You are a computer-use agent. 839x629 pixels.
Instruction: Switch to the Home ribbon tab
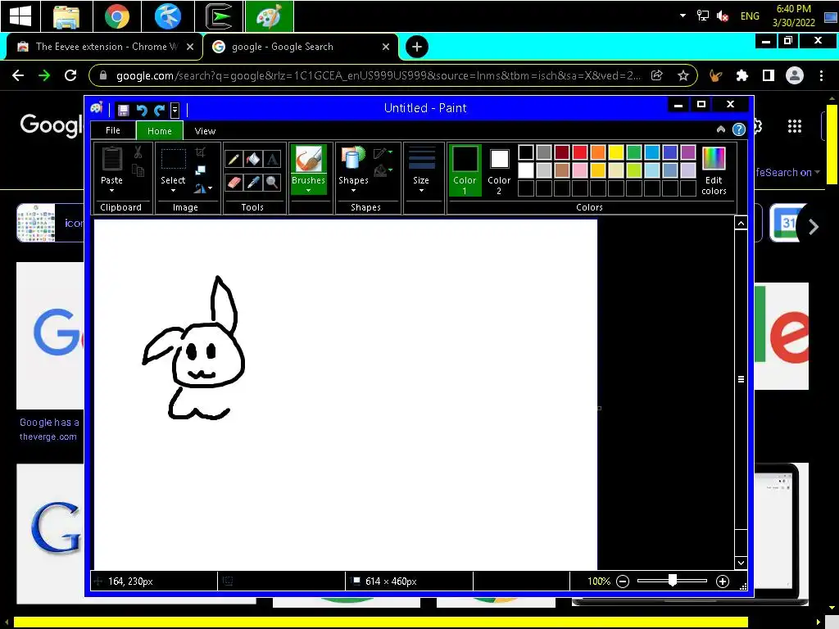tap(160, 130)
